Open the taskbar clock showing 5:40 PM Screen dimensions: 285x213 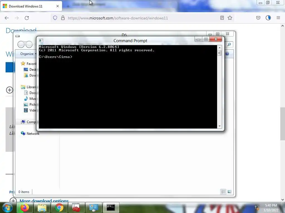tap(271, 208)
